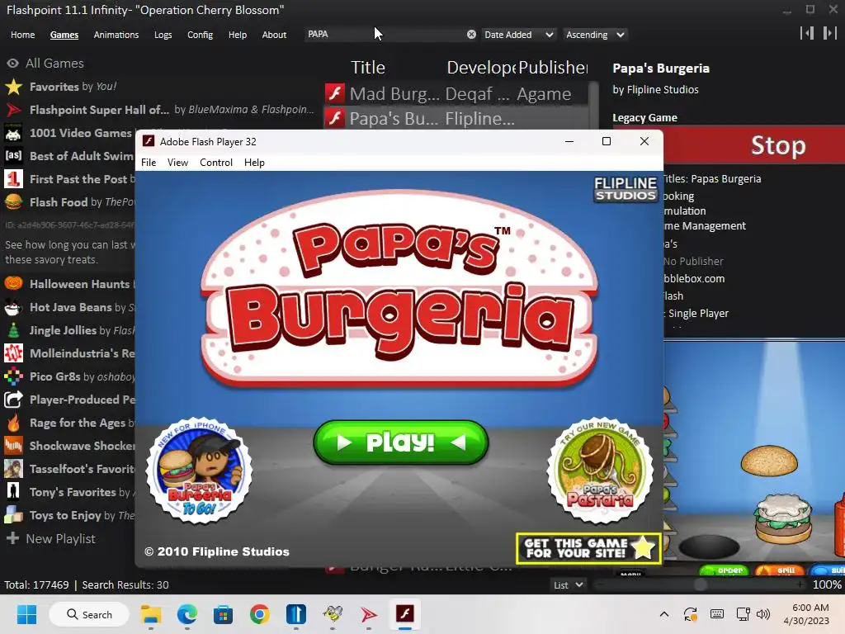Clear the PAPA search text
The image size is (845, 634).
pos(471,35)
